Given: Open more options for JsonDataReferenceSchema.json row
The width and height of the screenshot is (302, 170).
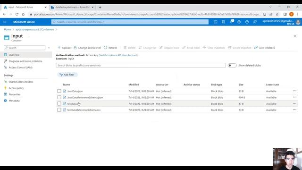Looking at the screenshot, I should click(294, 97).
